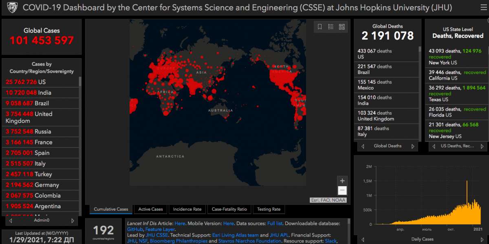
Task: Select the '3 166 145 France' cases row
Action: tap(40, 142)
